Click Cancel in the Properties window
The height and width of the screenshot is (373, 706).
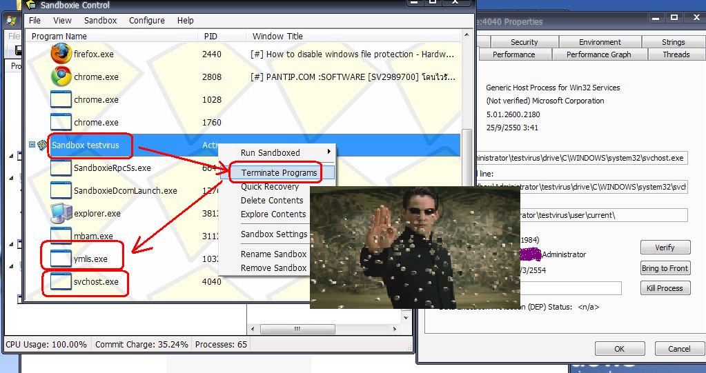coord(680,349)
